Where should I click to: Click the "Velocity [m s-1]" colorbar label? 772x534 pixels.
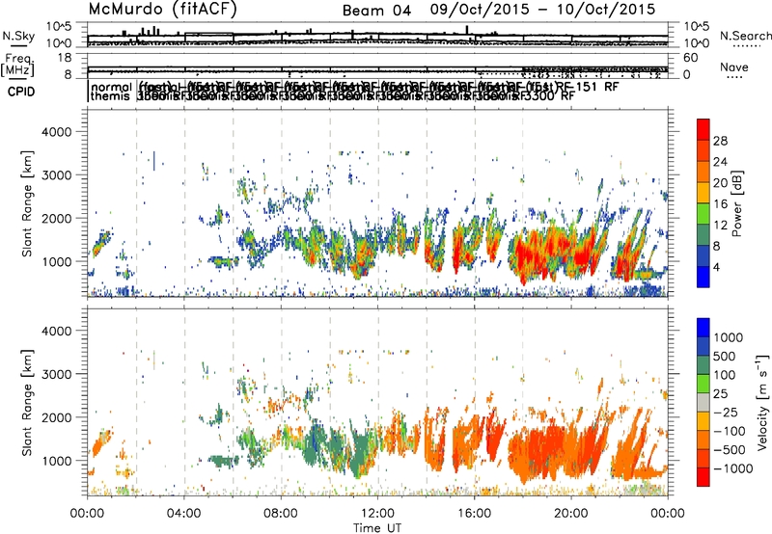tap(762, 402)
